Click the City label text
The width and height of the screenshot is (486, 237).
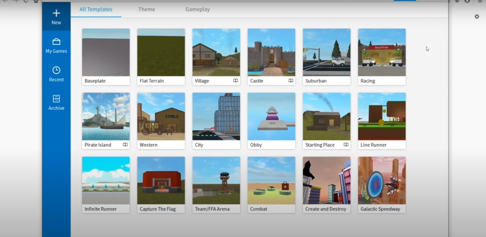pos(199,145)
